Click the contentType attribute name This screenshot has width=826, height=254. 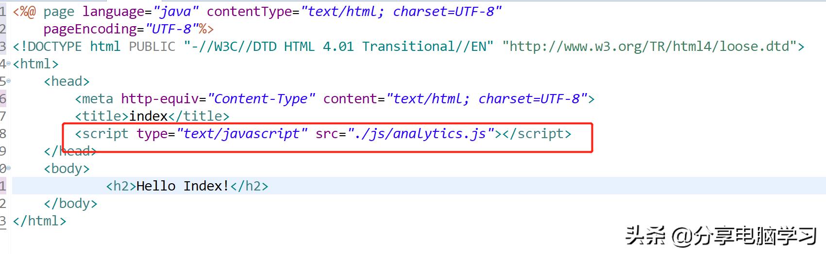coord(250,12)
